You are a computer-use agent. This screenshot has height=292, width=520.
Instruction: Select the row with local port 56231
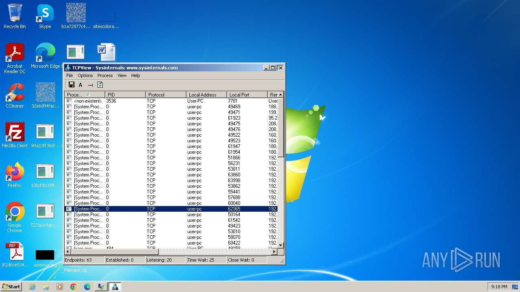[x=171, y=163]
